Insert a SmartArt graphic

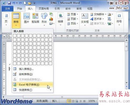51,14
